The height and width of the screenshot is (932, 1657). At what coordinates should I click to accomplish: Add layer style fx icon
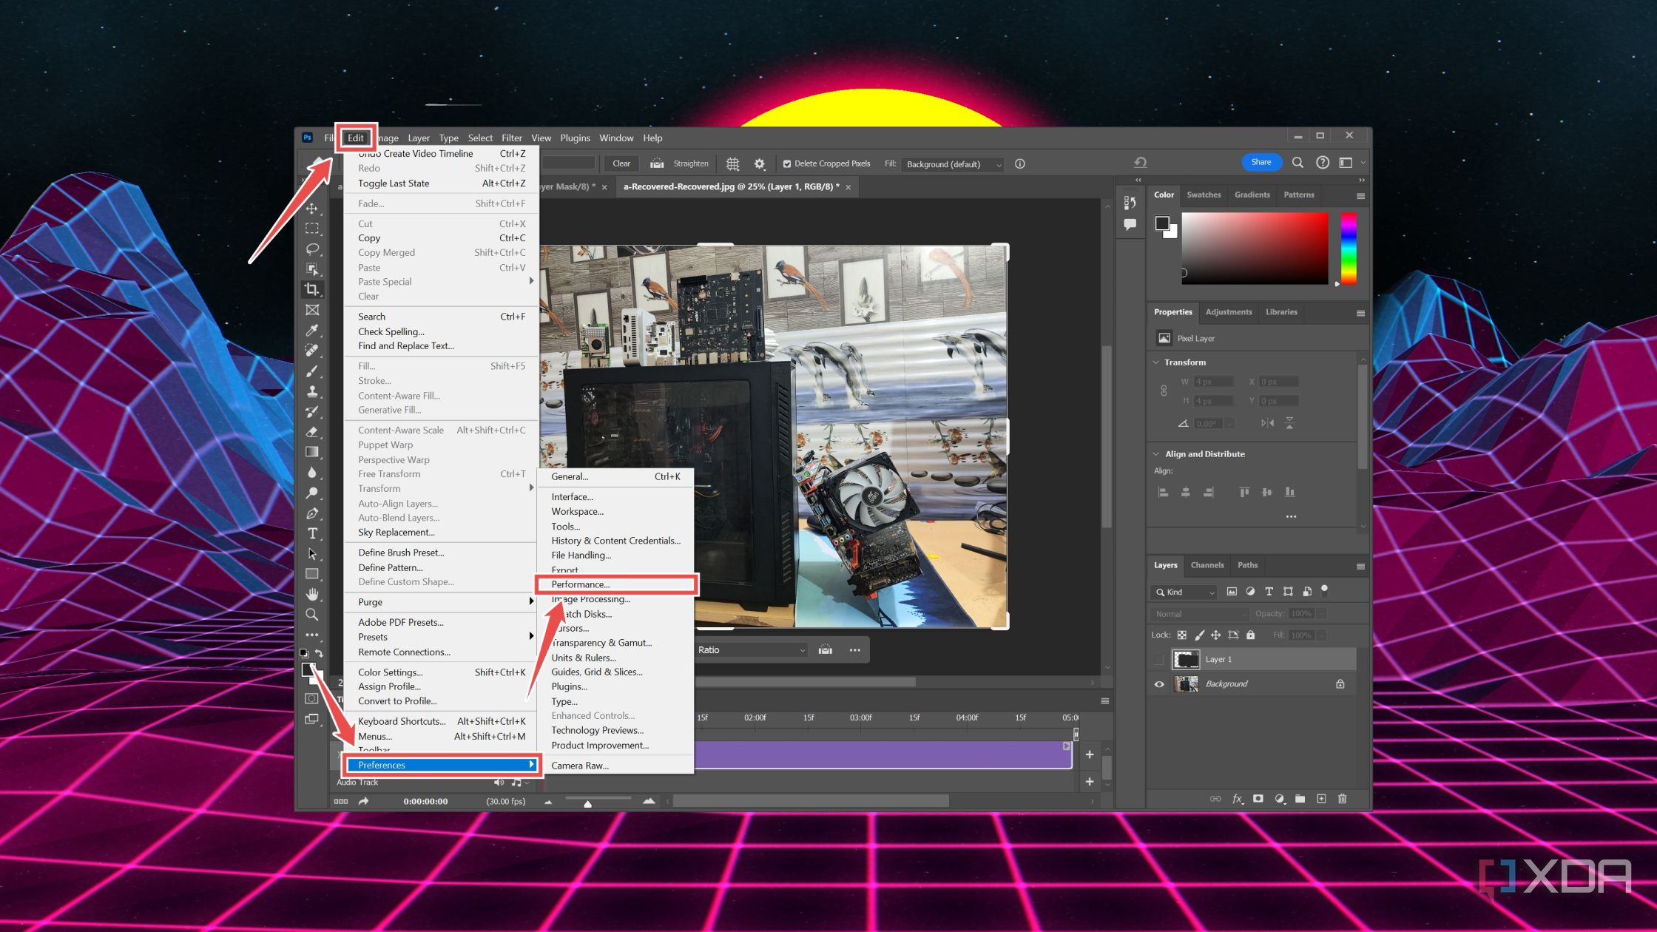[1237, 799]
